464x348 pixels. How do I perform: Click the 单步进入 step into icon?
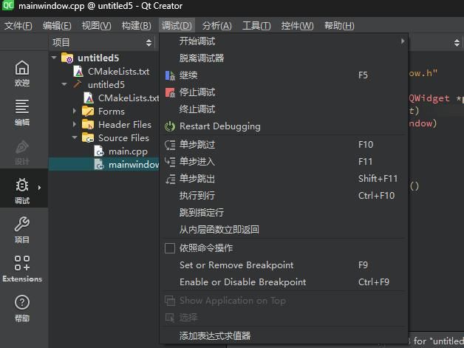click(x=170, y=162)
